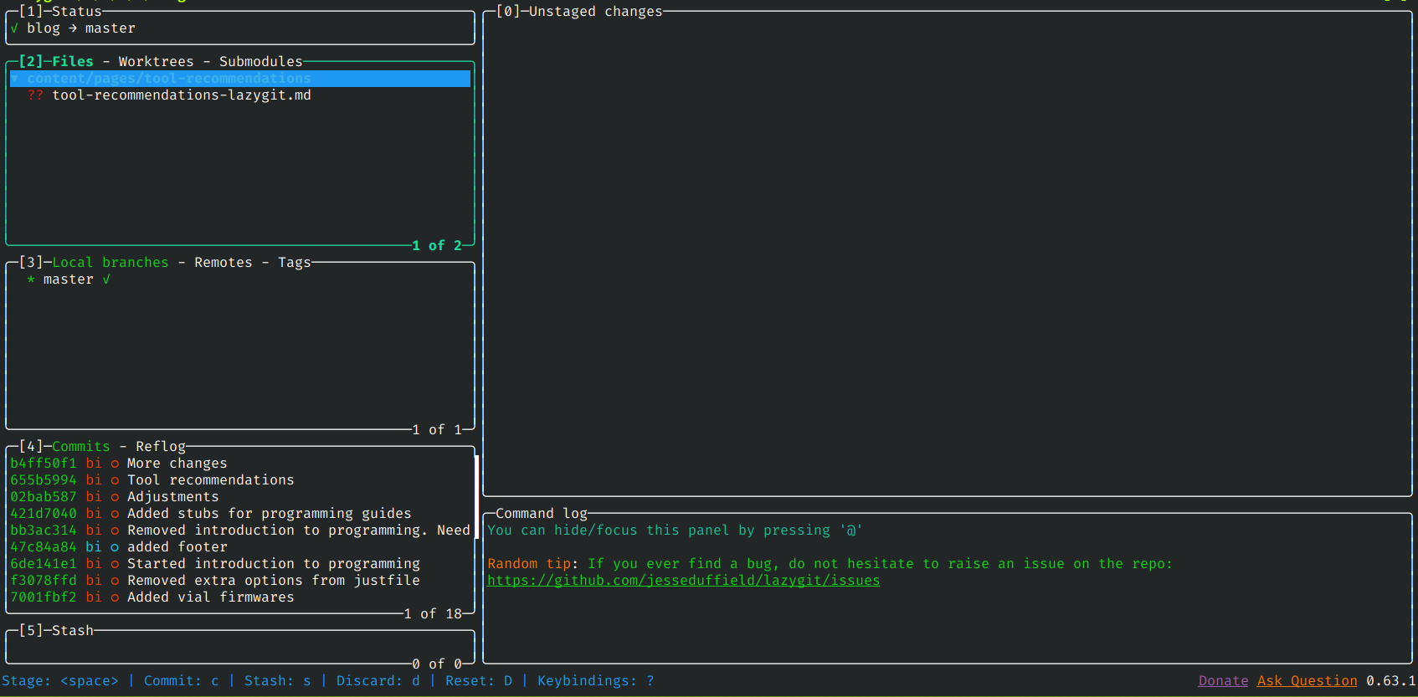Select commit 47c84a84 added footer

click(x=240, y=547)
